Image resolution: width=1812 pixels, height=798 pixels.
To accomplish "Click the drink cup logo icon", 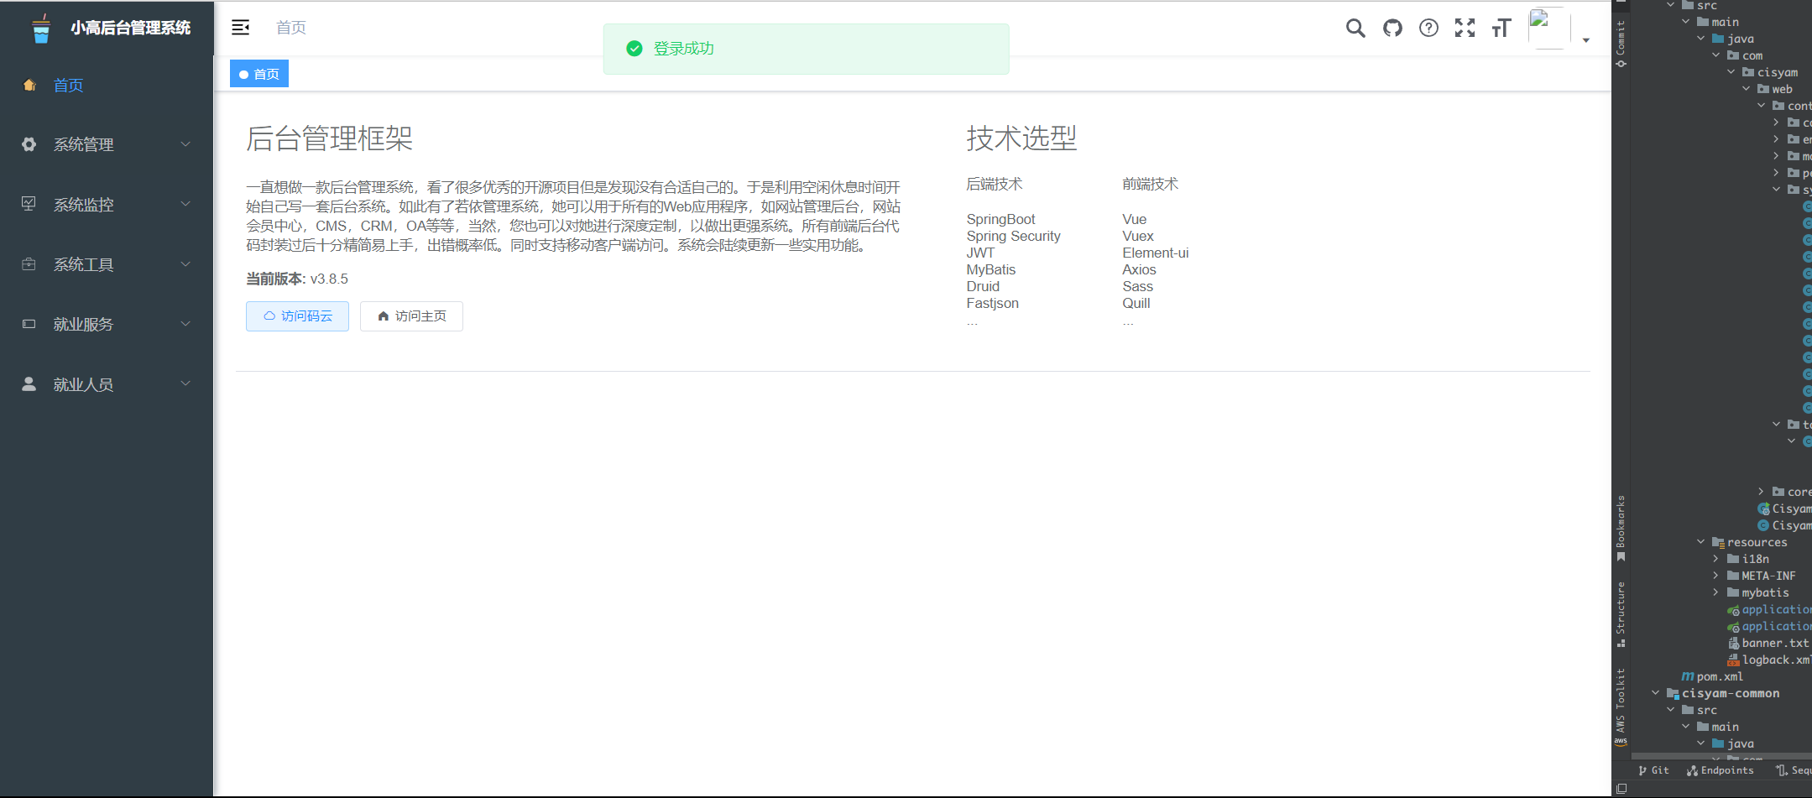I will point(41,29).
